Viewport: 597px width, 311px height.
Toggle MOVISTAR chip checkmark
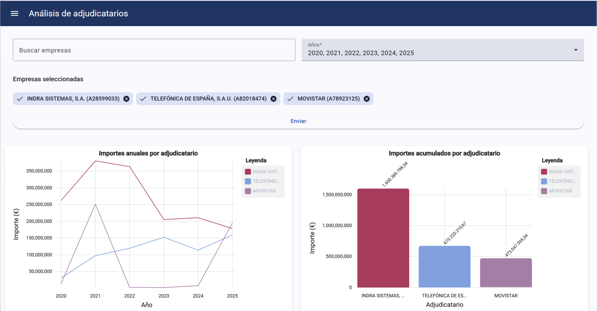[290, 99]
